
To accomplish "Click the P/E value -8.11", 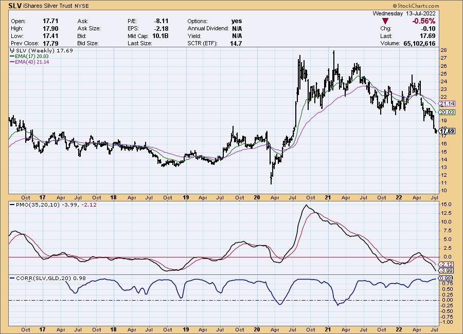I will point(161,21).
